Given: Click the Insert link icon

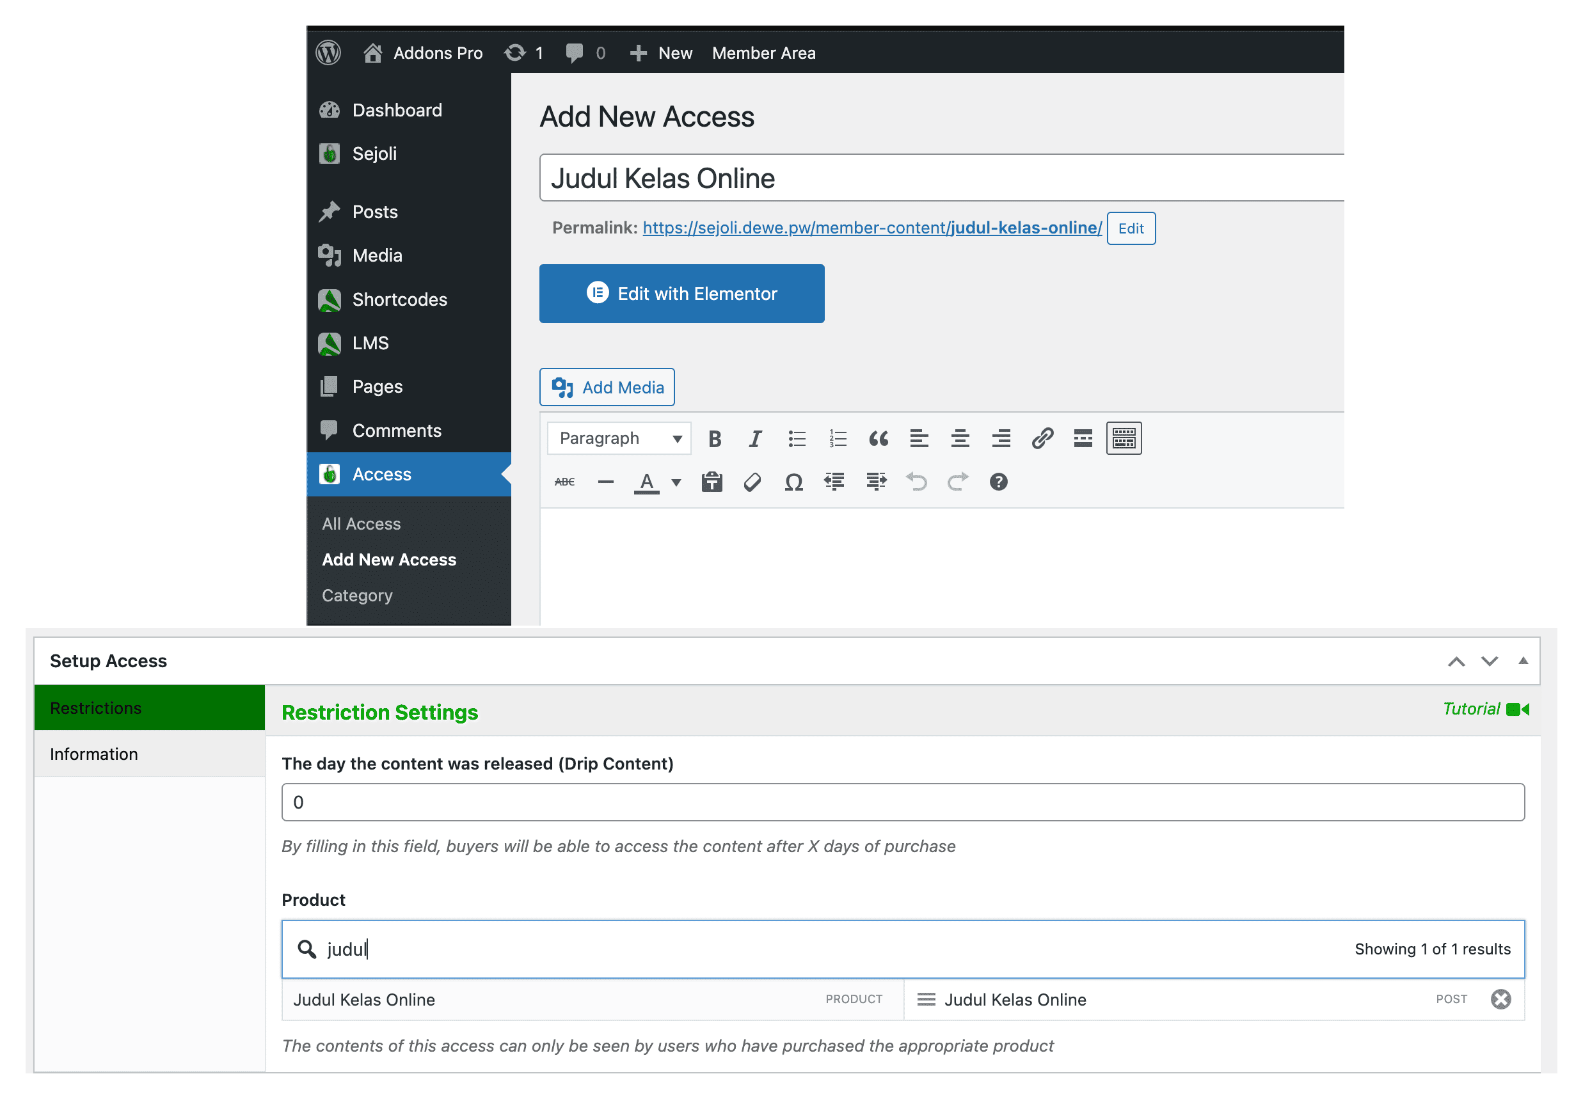Looking at the screenshot, I should pyautogui.click(x=1042, y=439).
